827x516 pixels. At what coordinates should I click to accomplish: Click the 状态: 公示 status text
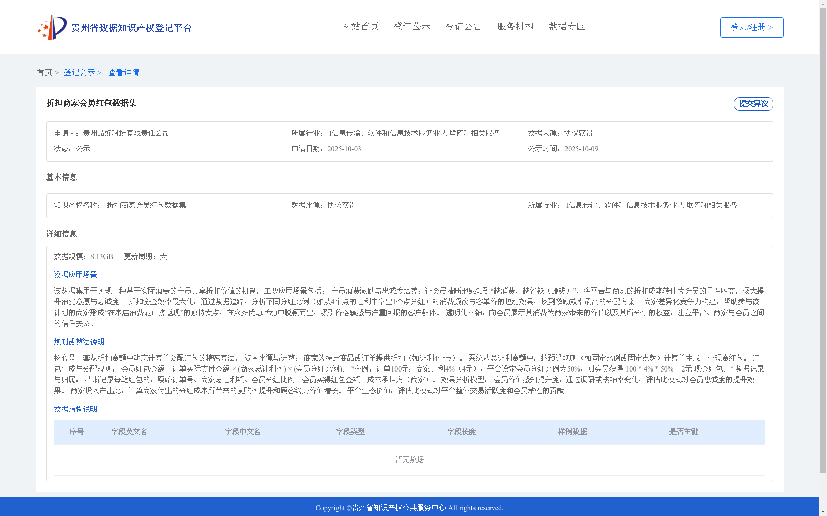(x=72, y=149)
